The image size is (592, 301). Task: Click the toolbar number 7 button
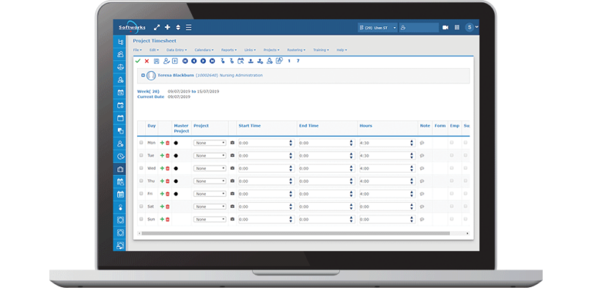298,61
